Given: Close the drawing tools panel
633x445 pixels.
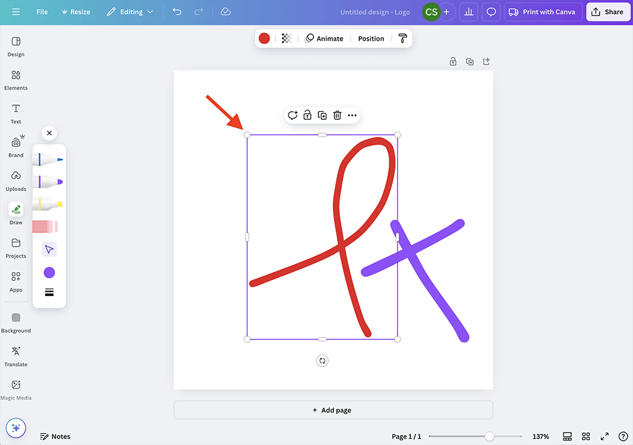Looking at the screenshot, I should pyautogui.click(x=49, y=133).
